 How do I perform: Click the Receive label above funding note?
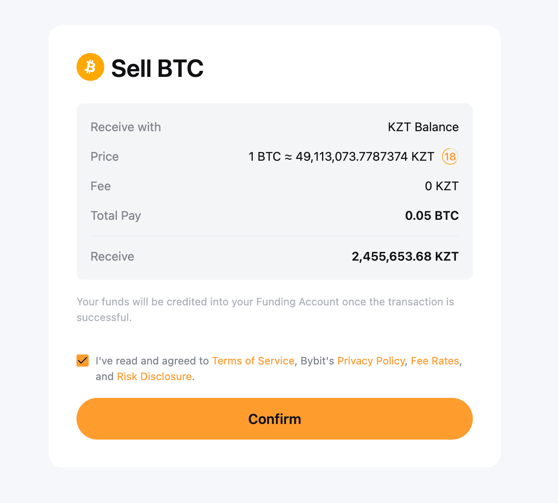coord(112,256)
